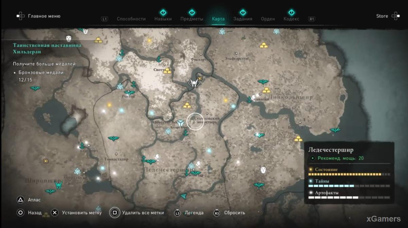
Task: Click the Эльфгарстун location label
Action: point(236,58)
